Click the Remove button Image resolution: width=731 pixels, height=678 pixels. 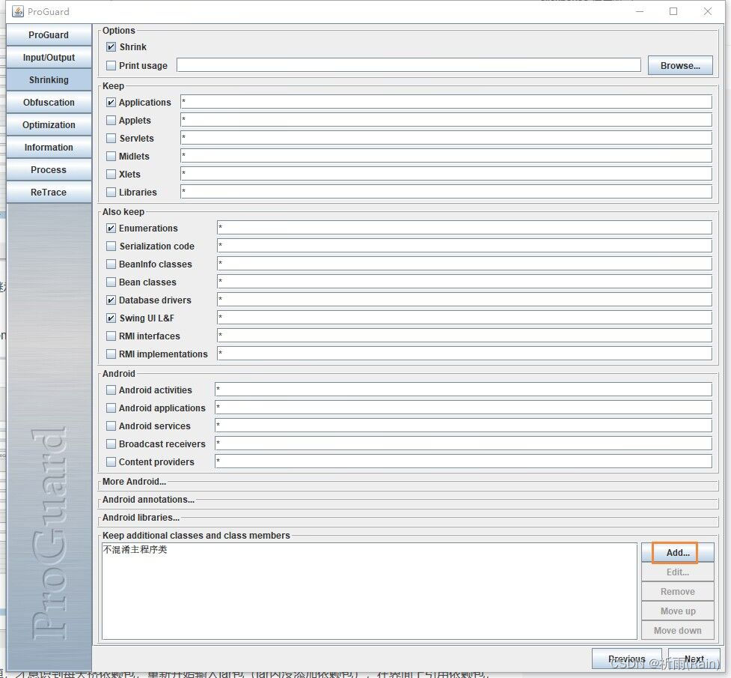click(x=677, y=592)
